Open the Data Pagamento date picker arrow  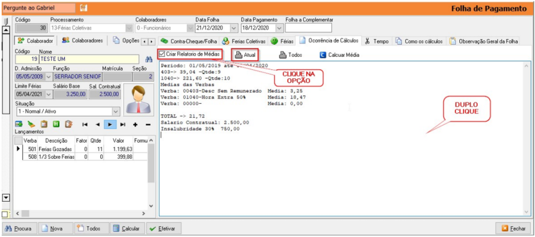[280, 28]
